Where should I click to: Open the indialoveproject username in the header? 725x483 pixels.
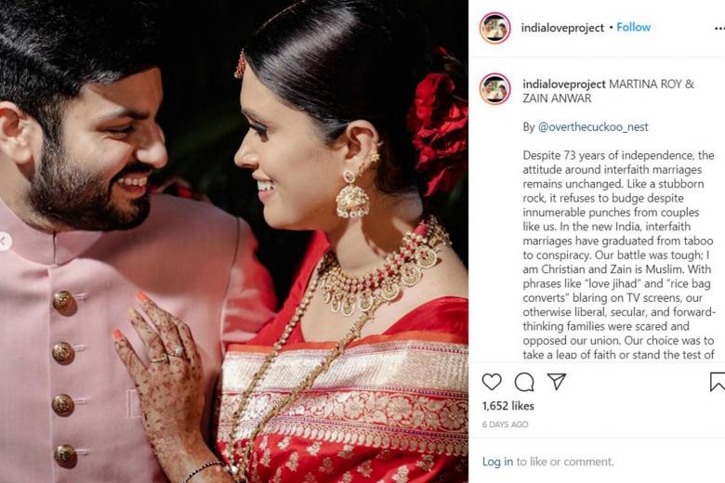(x=562, y=28)
